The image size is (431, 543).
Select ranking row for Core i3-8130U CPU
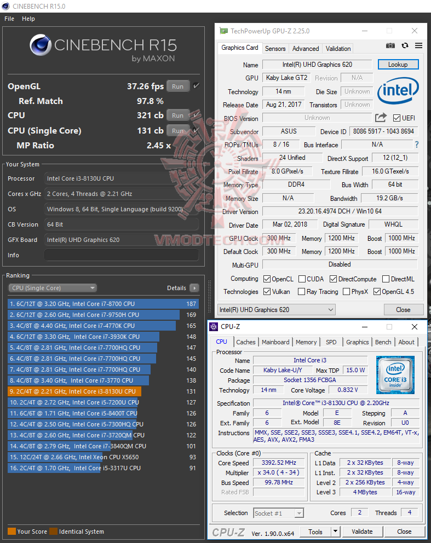pos(104,391)
